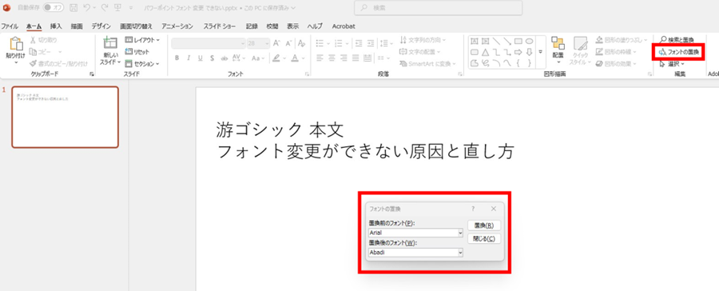Toggle the AutoSave (自動保存) switch

click(53, 8)
